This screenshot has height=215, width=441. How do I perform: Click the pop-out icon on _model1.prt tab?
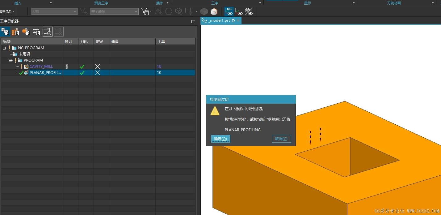coord(233,20)
